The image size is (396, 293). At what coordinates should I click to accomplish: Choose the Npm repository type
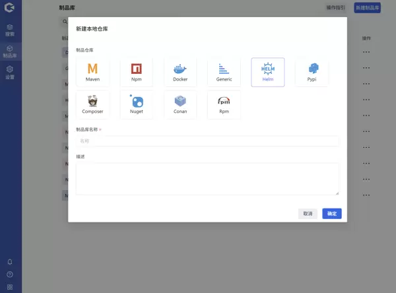[x=136, y=72]
